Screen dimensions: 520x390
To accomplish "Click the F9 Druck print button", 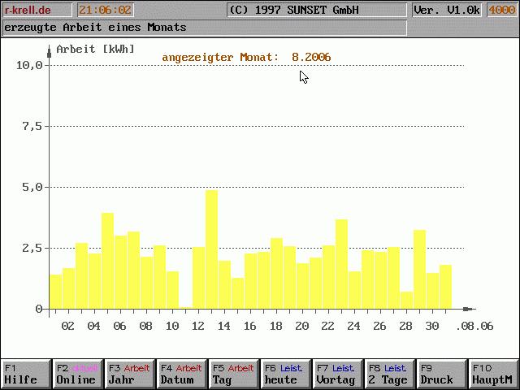I will click(441, 374).
